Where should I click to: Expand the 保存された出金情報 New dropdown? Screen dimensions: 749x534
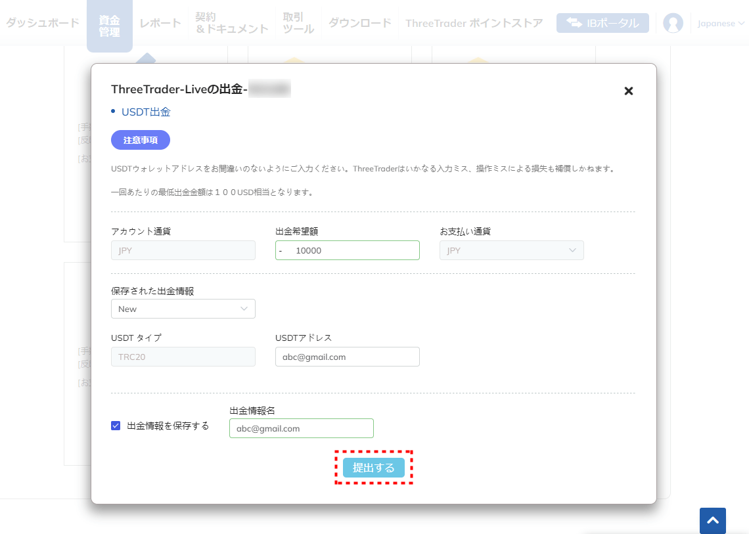pos(183,309)
